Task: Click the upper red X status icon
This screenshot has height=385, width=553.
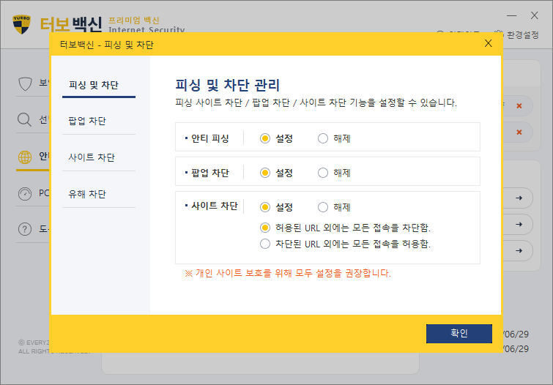Action: tap(519, 106)
